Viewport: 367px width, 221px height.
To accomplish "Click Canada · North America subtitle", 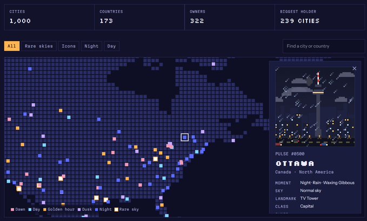I will 304,172.
